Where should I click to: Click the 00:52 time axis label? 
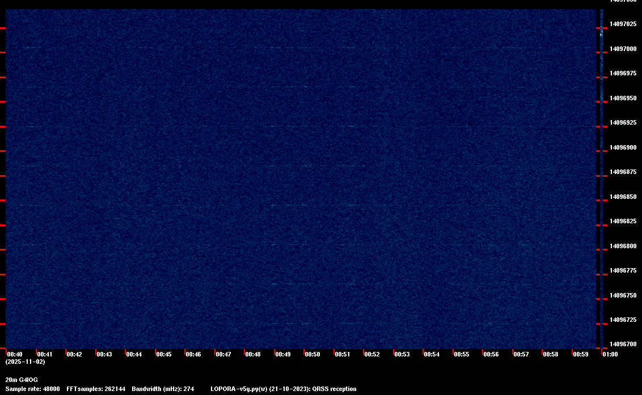tap(372, 354)
